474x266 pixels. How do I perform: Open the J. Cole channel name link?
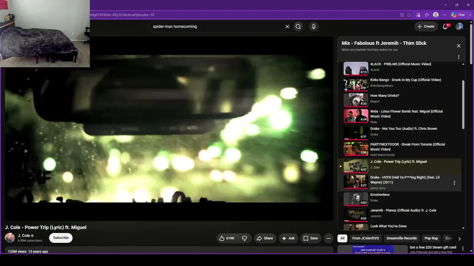tap(24, 236)
